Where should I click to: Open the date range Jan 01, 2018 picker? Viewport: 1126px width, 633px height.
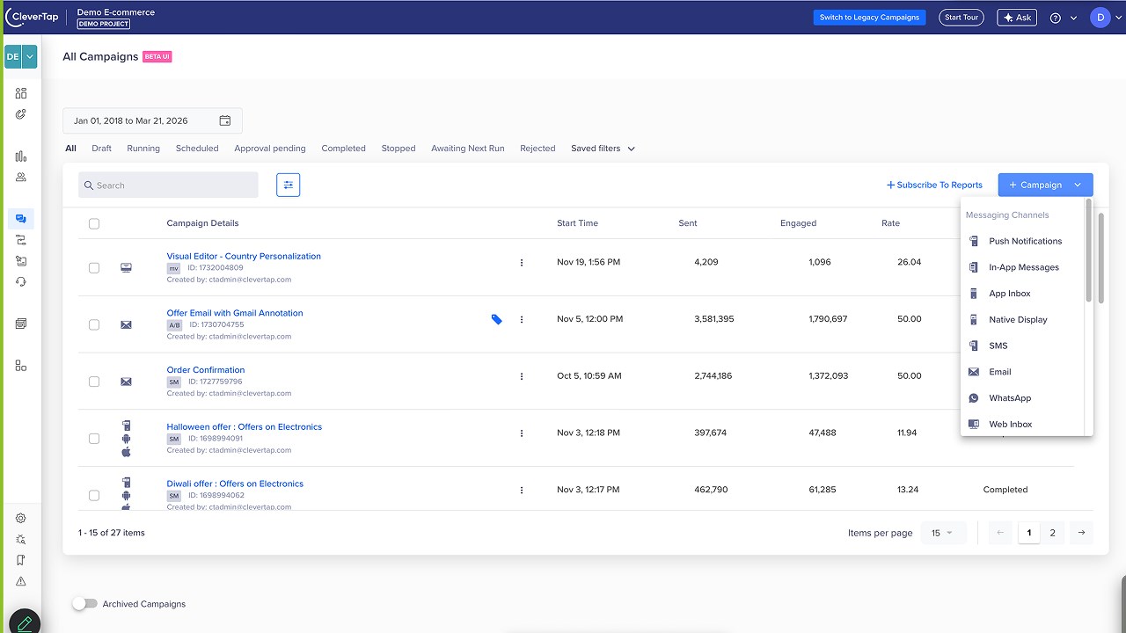tap(152, 121)
